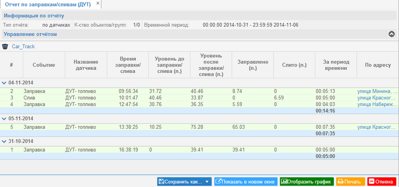Select the 30.76 level value
The image size is (399, 187).
(155, 104)
